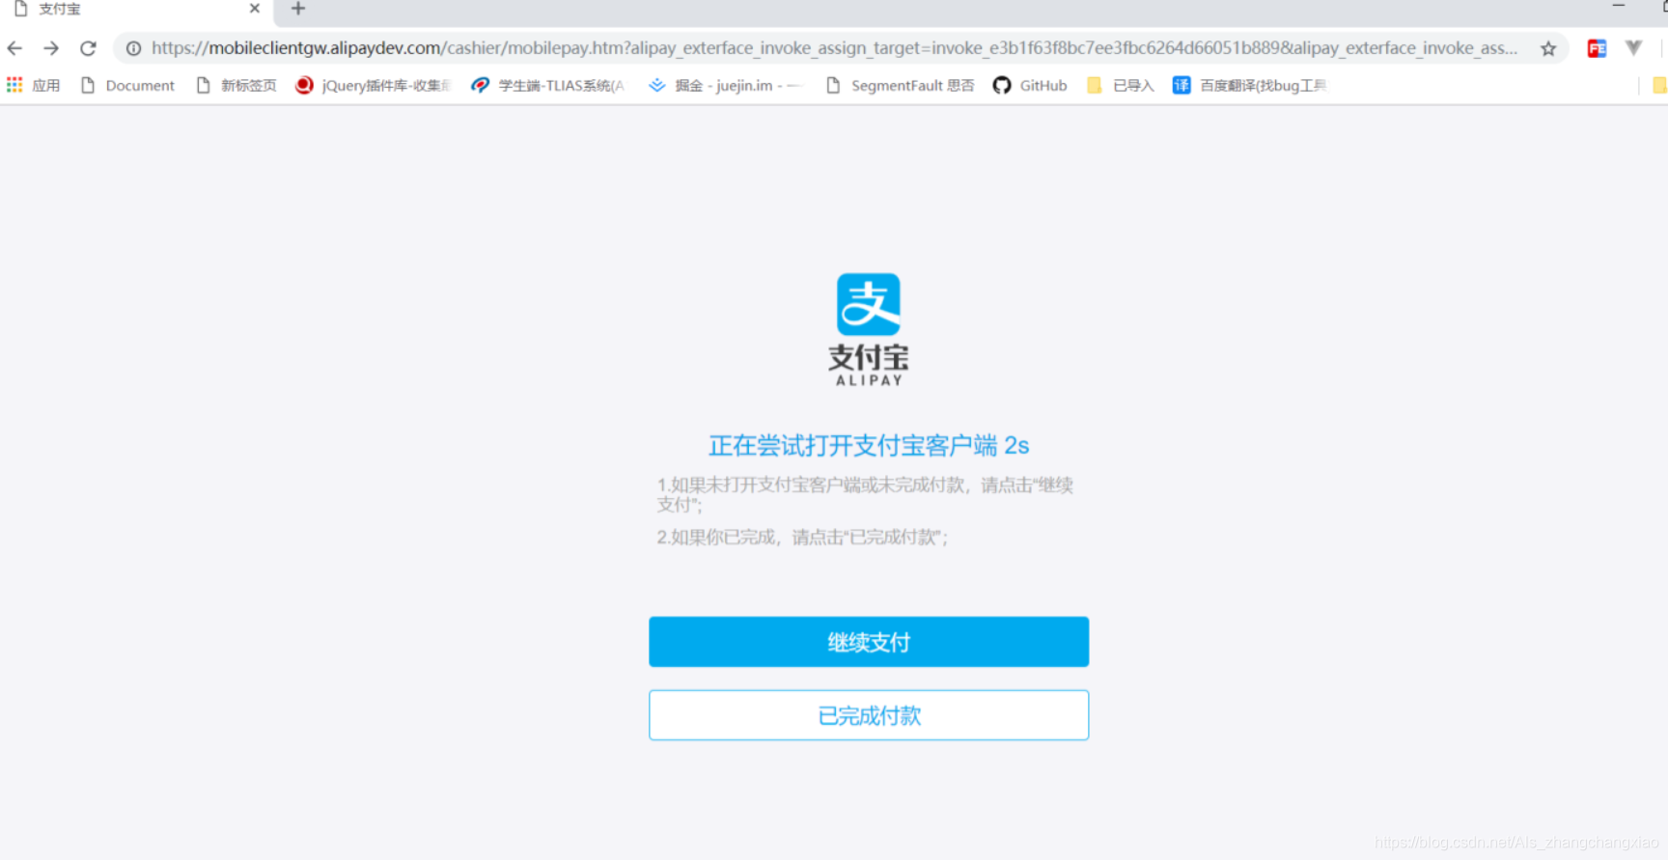Bookmark this page with the star icon
Screen dimensions: 1668x860
1548,48
